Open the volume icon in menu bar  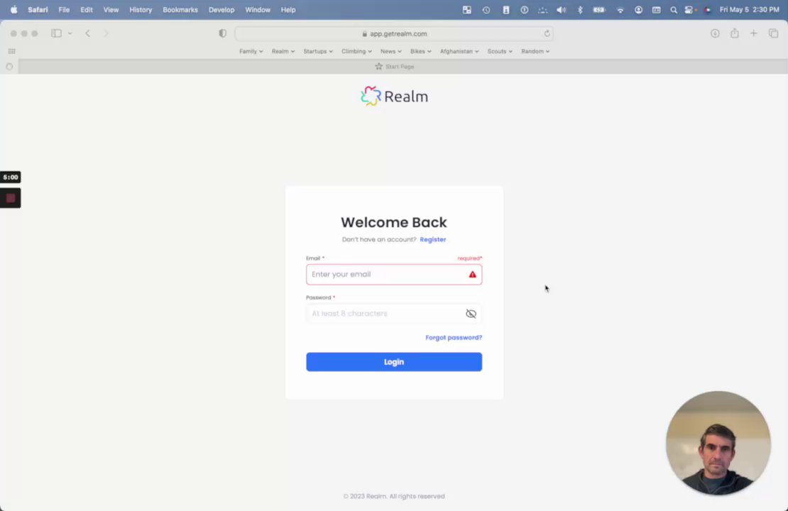[562, 9]
